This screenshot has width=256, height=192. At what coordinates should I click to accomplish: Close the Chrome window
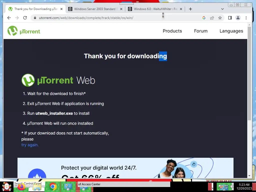click(x=246, y=5)
